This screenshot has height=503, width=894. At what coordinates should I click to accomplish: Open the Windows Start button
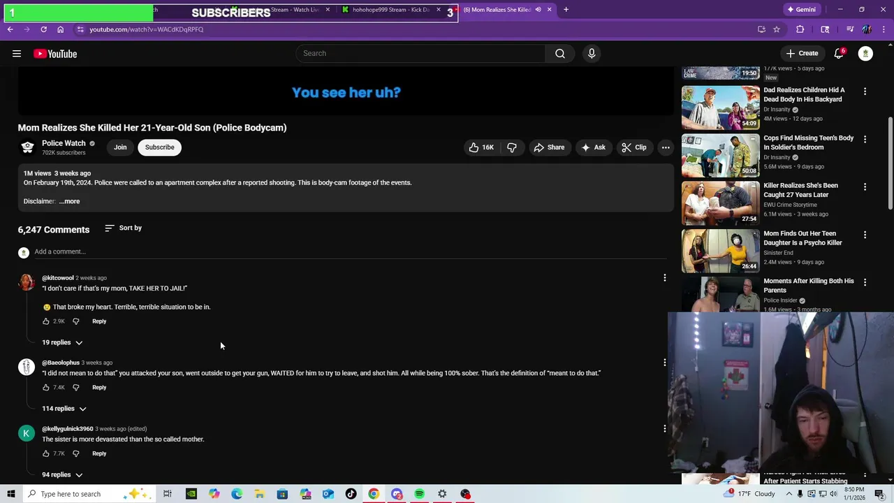click(11, 494)
